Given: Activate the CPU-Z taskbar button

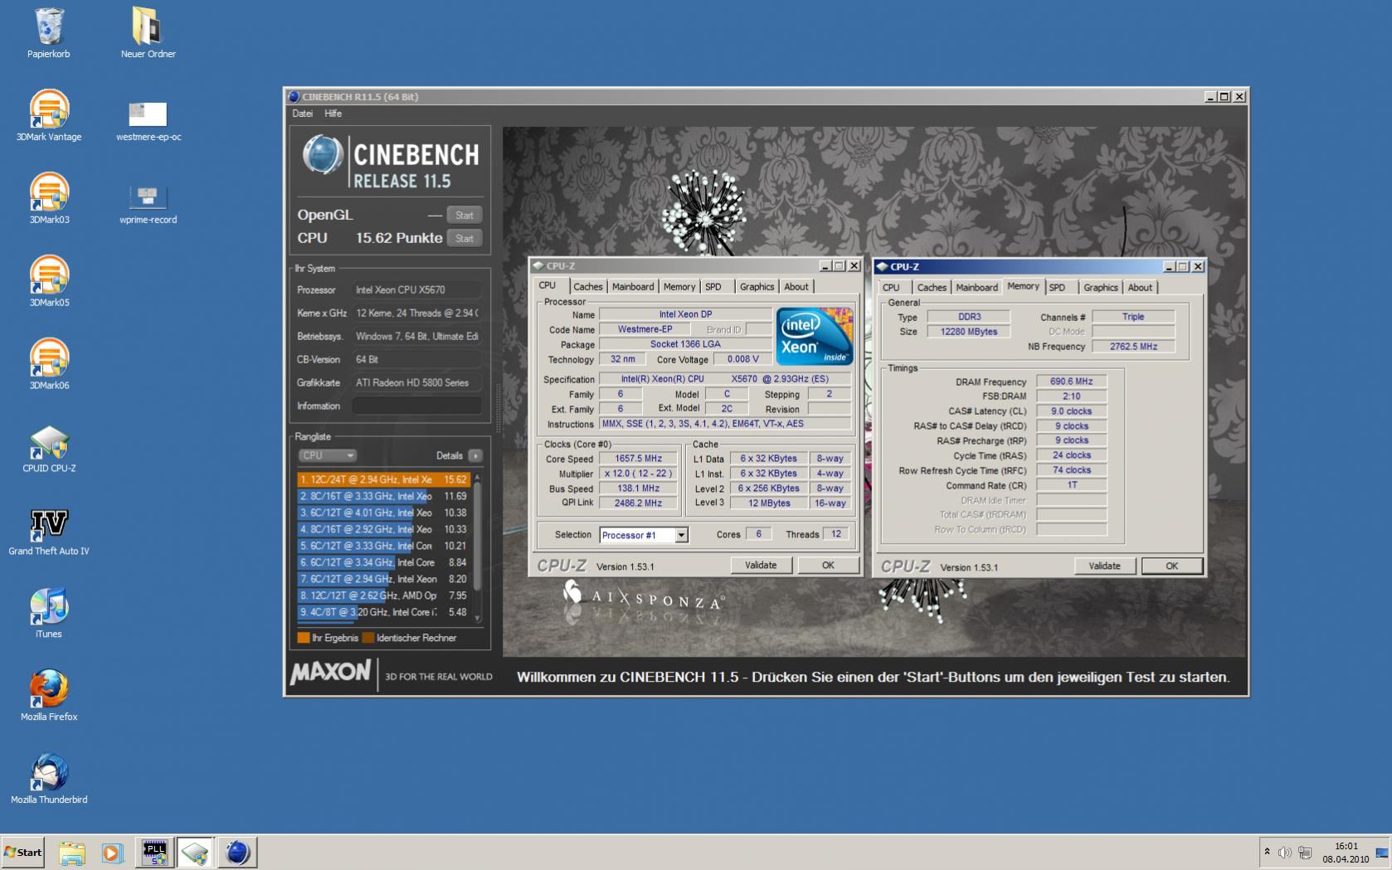Looking at the screenshot, I should [196, 853].
